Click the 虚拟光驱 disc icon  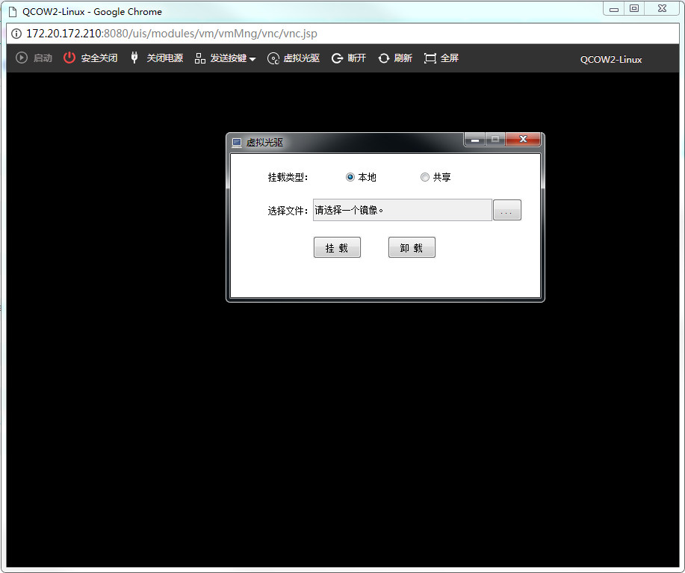pyautogui.click(x=273, y=58)
